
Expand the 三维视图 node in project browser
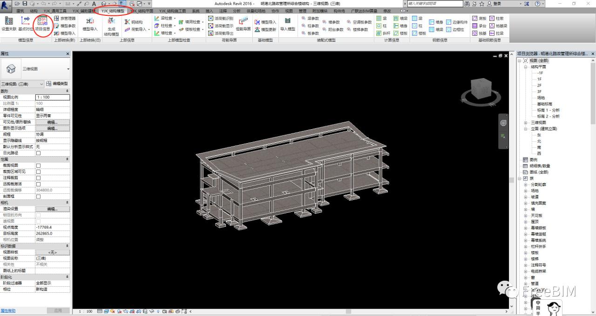pos(526,123)
